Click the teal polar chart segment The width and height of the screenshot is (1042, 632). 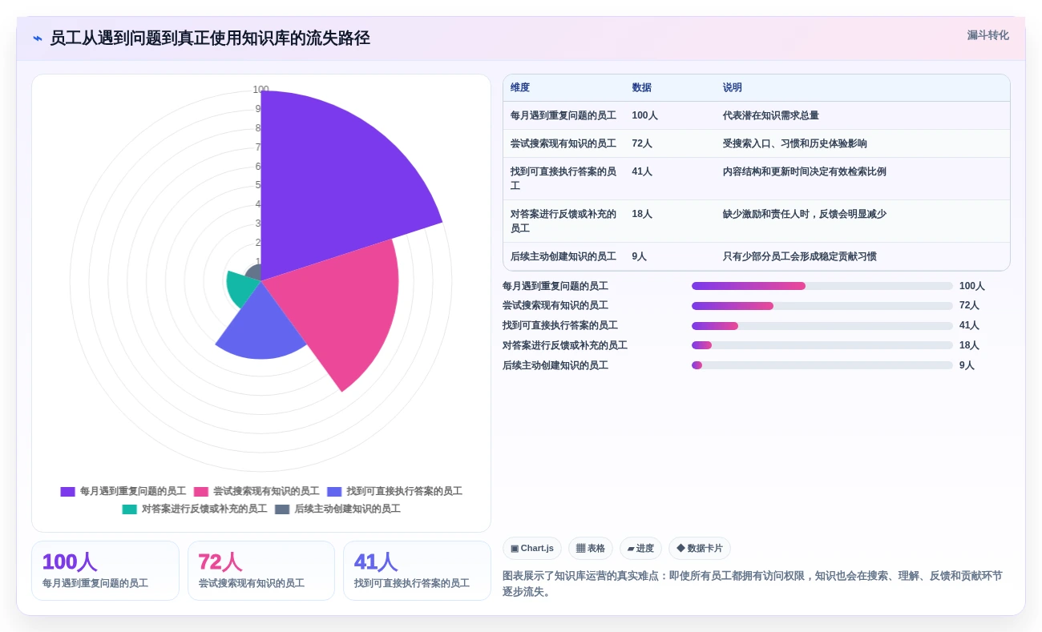click(242, 288)
